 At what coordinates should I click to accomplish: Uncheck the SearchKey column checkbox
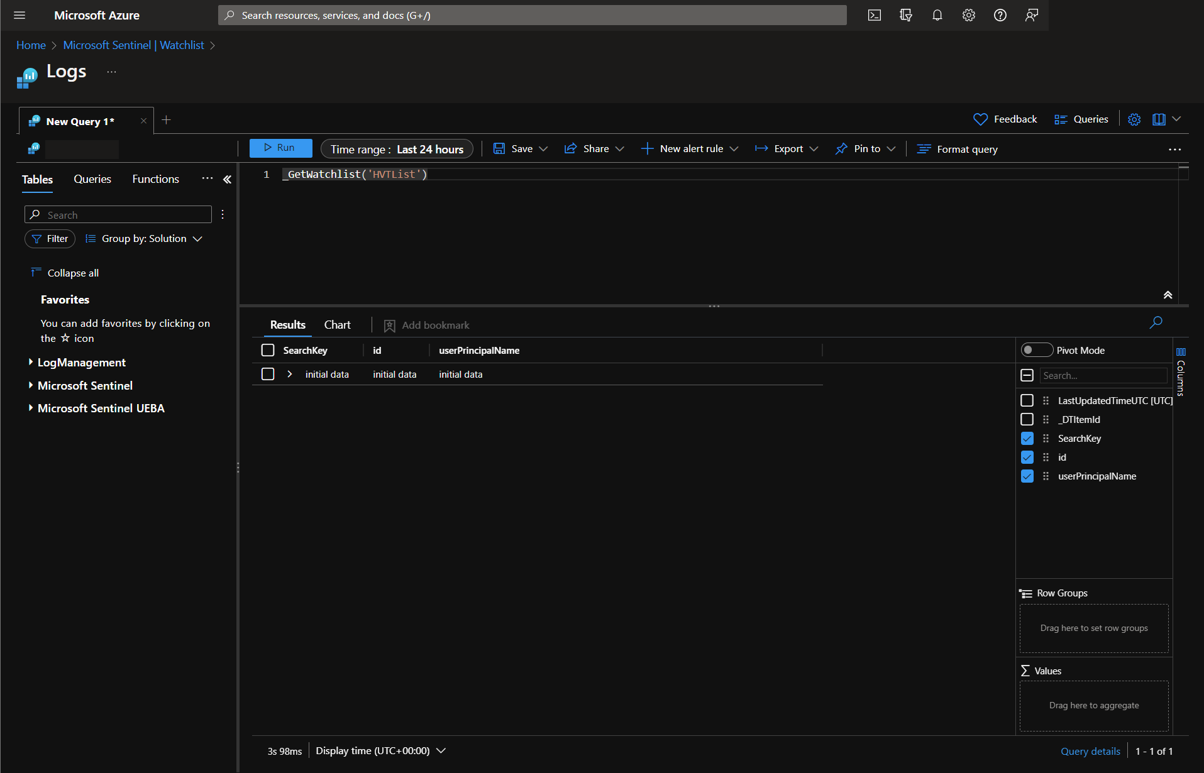[x=1027, y=438]
